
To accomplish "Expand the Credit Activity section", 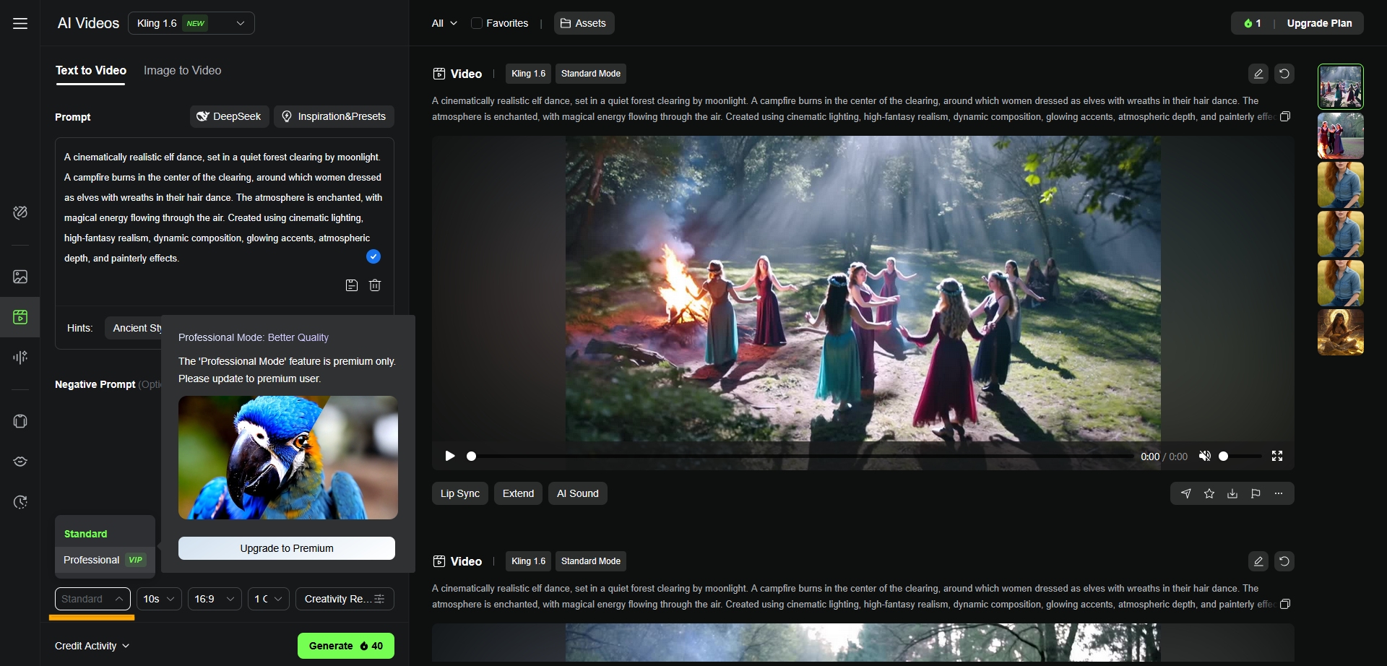I will click(x=92, y=646).
